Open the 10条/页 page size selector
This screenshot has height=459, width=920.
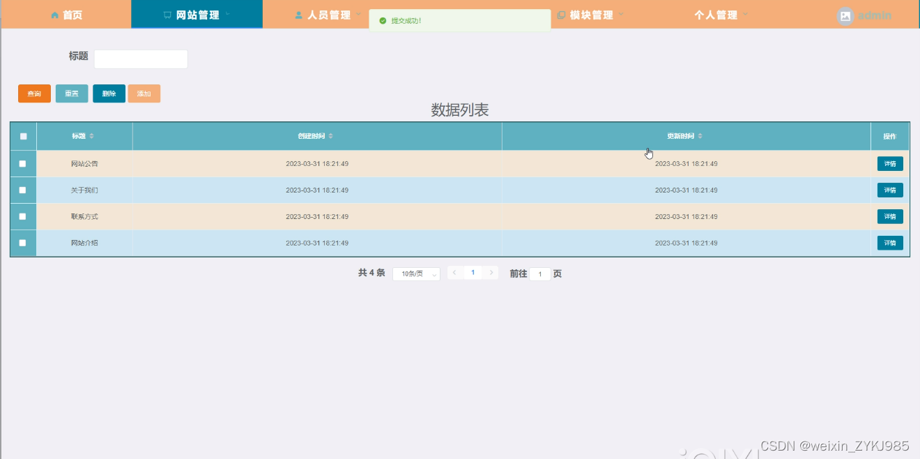click(x=416, y=273)
